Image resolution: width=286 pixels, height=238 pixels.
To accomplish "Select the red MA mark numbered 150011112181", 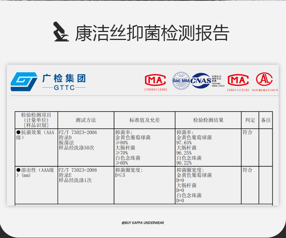I will pos(238,80).
